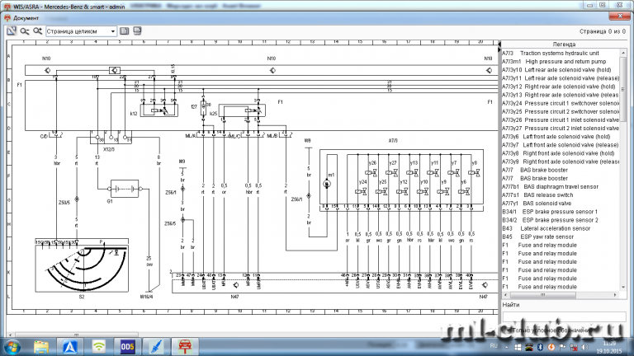Select 'A7/7s1 BAS release switch' row
The image size is (634, 356).
[561, 195]
